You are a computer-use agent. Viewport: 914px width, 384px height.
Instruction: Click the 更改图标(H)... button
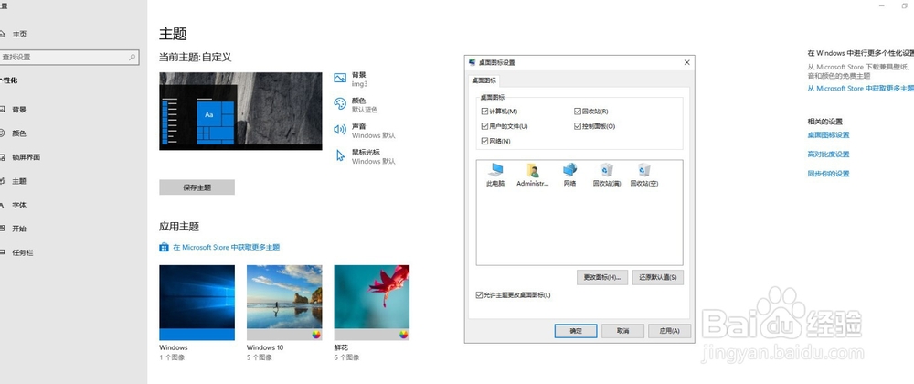point(602,277)
